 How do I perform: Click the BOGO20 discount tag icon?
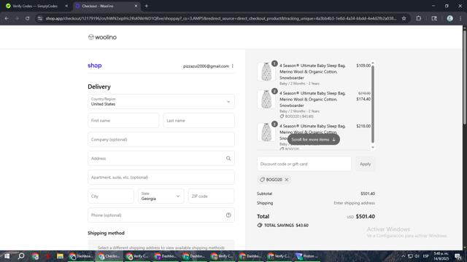pos(263,180)
